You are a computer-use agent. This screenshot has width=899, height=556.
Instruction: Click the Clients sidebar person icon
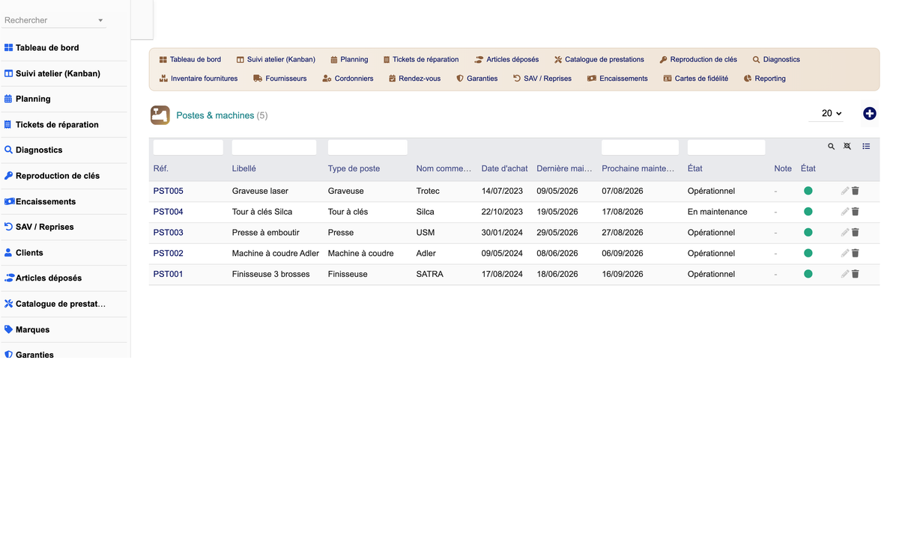pos(9,252)
